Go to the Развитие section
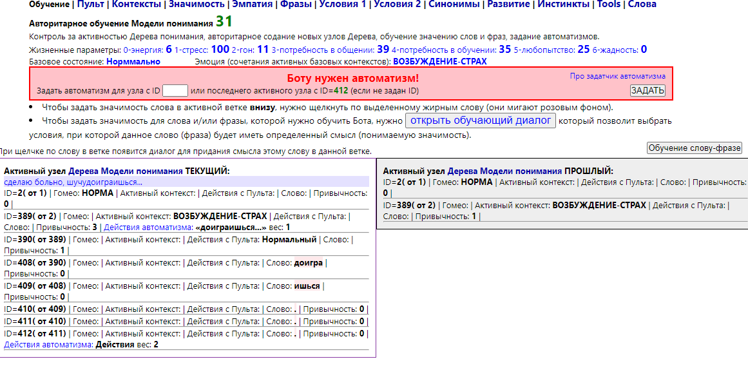Screen dimensions: 748x368 pyautogui.click(x=508, y=5)
